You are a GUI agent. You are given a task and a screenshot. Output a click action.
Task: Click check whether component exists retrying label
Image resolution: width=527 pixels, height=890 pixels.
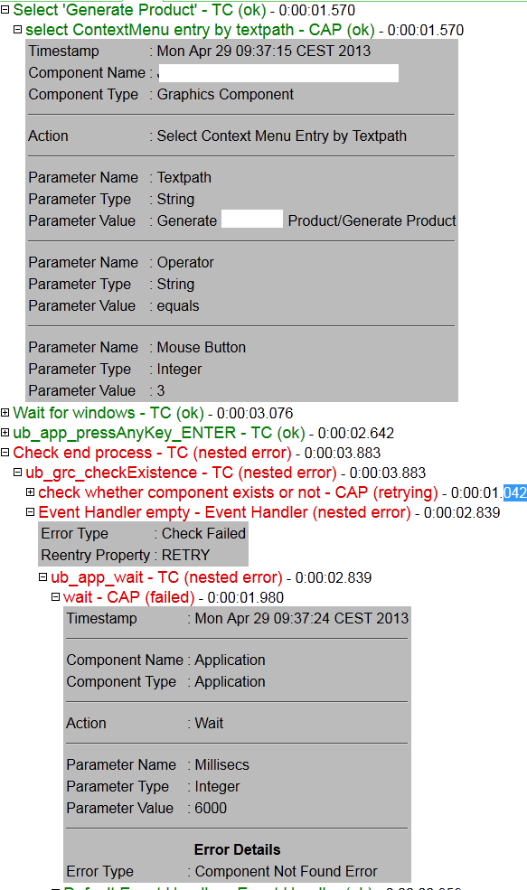(238, 492)
